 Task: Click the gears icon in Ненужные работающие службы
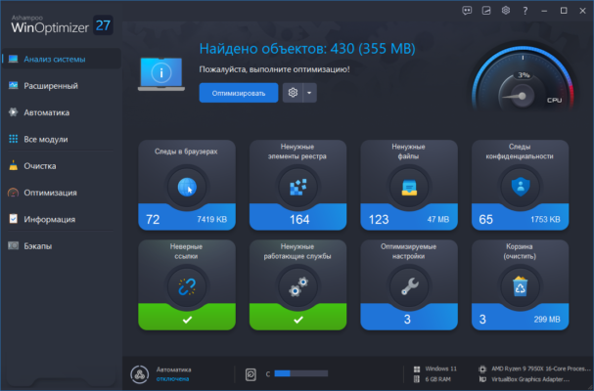[x=298, y=286]
